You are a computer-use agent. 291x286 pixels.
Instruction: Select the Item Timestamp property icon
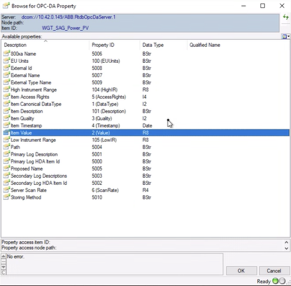[x=7, y=125]
